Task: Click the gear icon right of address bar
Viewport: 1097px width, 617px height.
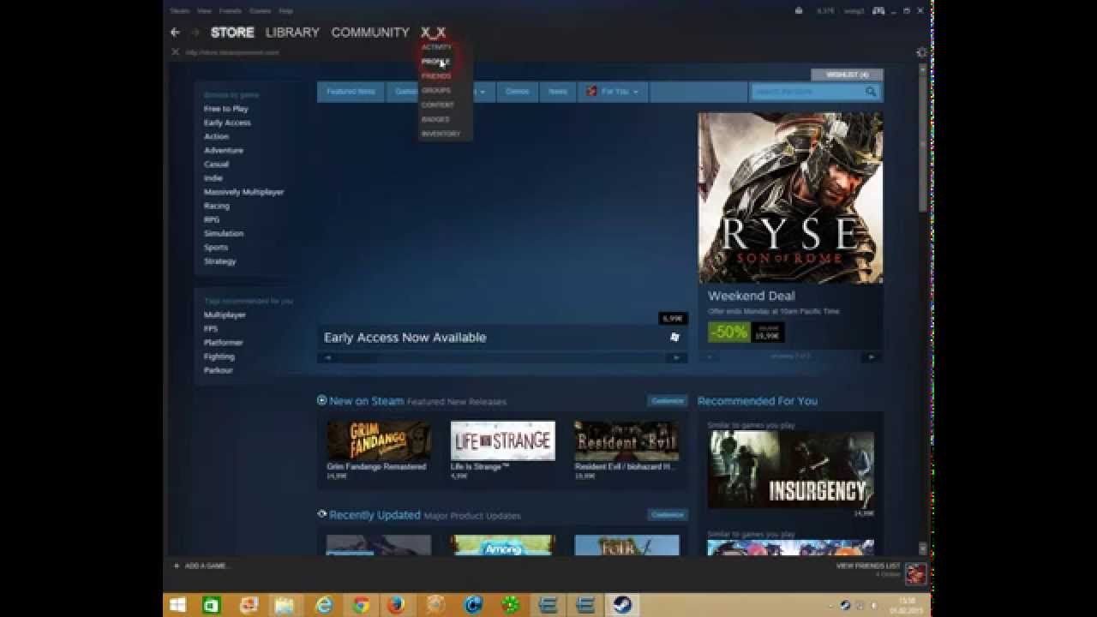Action: point(921,52)
